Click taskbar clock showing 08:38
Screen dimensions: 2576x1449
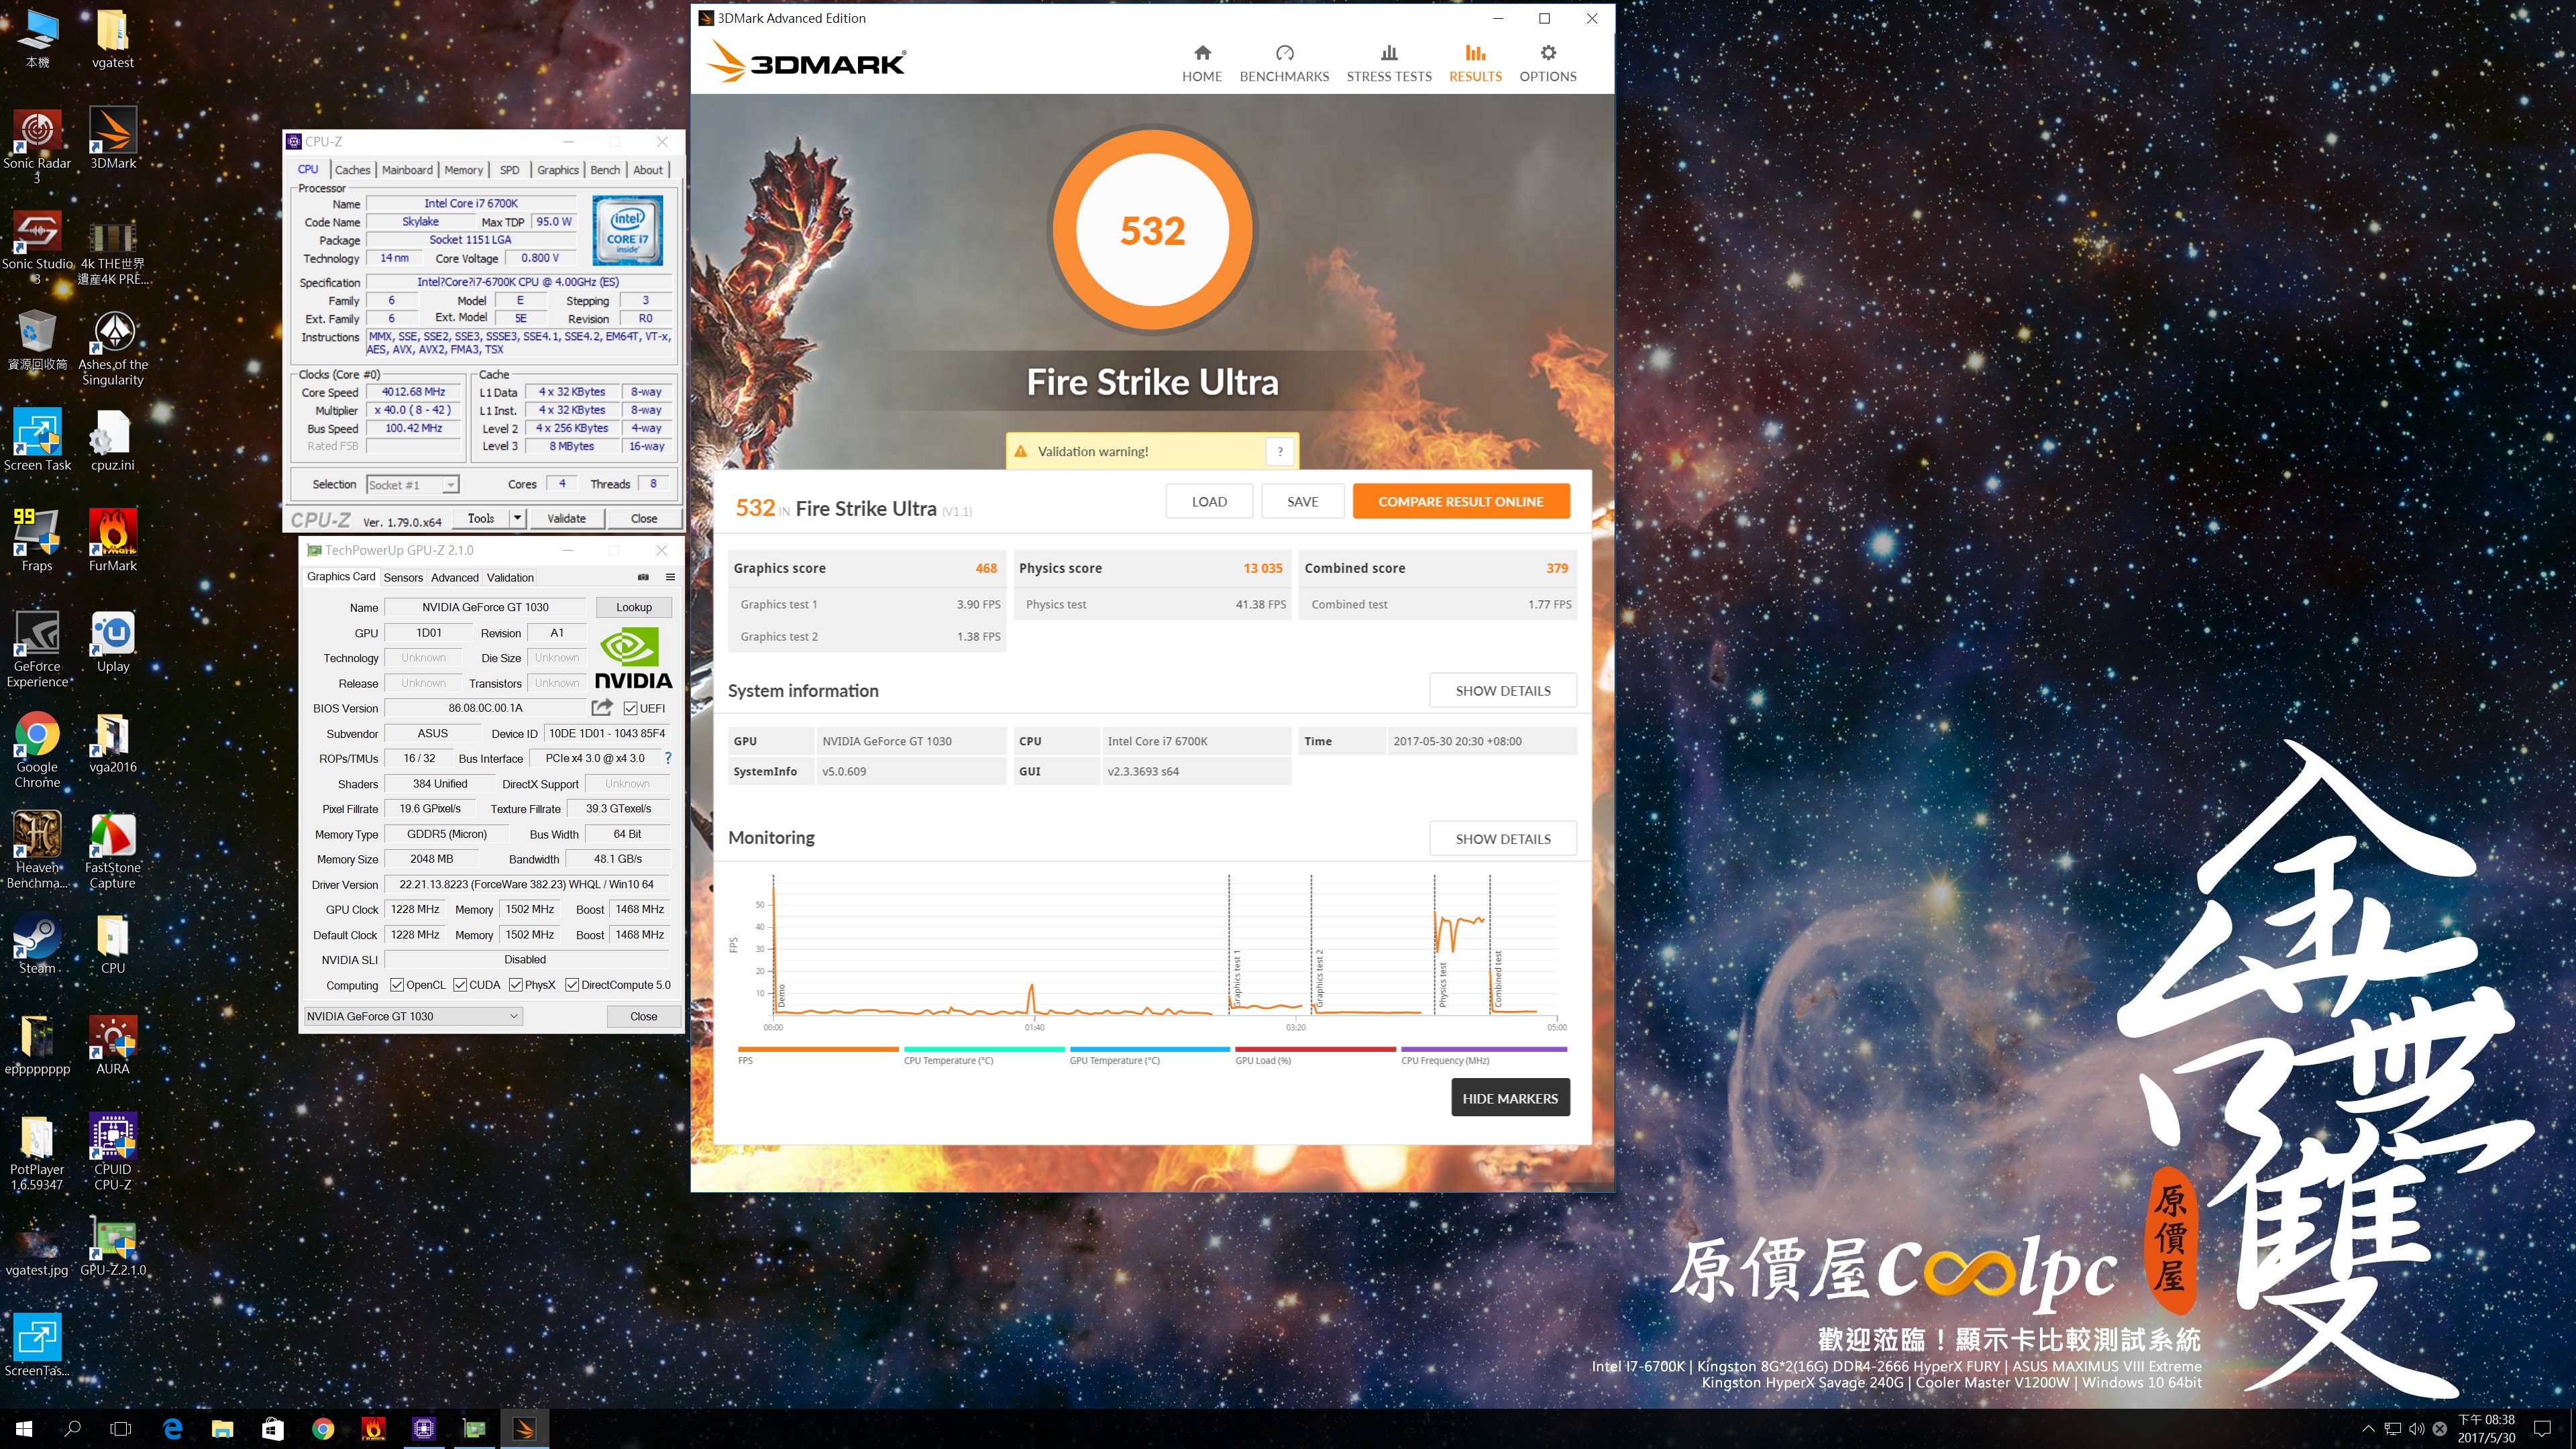(x=2486, y=1428)
